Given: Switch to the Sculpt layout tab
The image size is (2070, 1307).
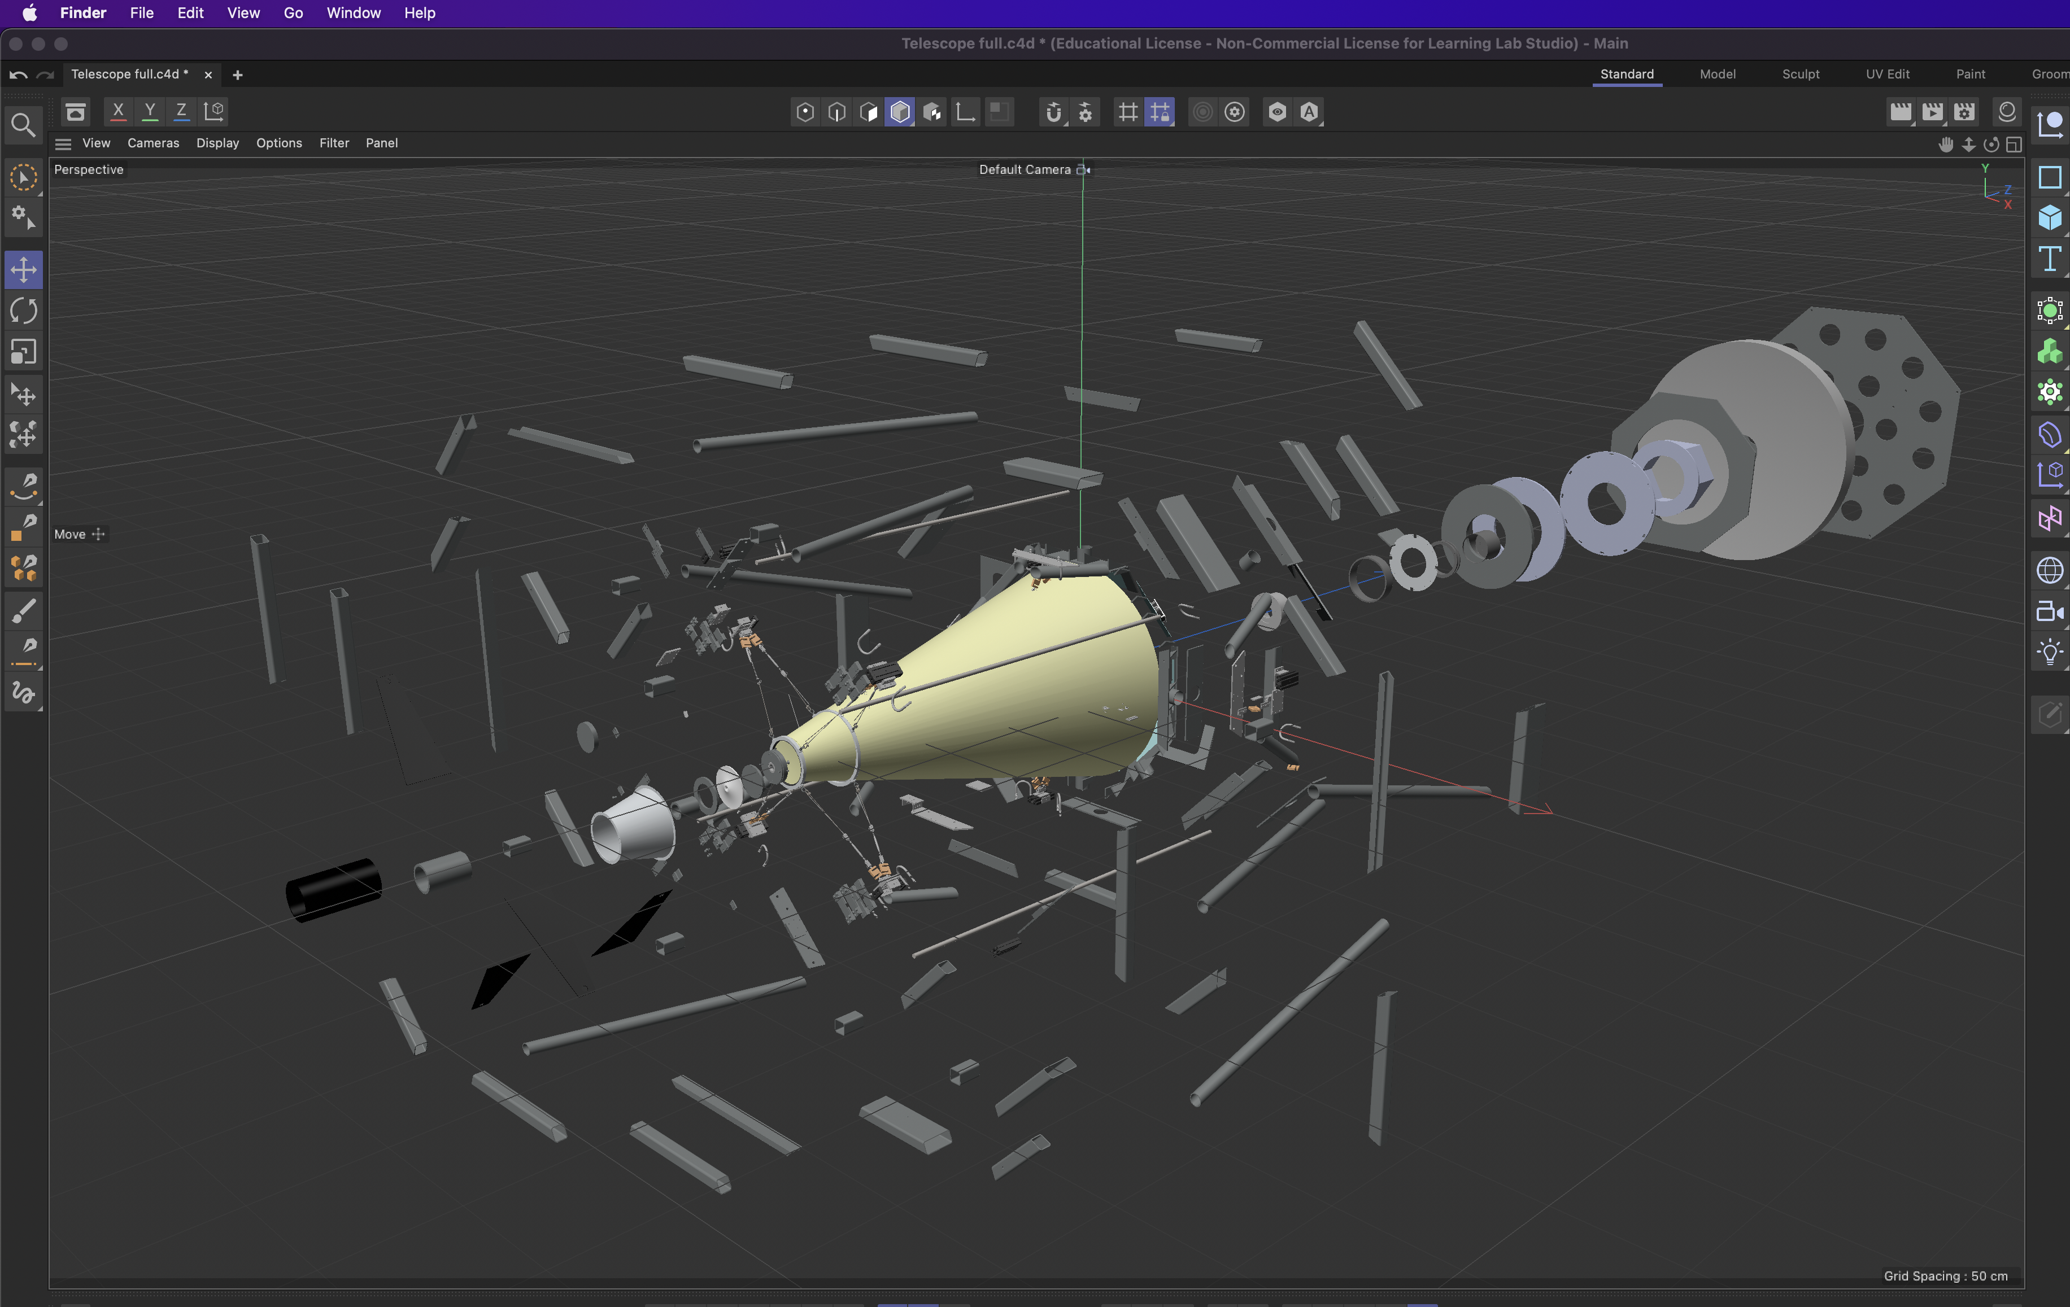Looking at the screenshot, I should (1800, 74).
